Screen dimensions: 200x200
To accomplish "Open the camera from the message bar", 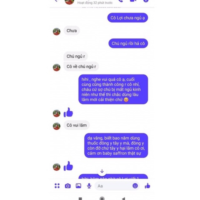I will coord(68,186).
